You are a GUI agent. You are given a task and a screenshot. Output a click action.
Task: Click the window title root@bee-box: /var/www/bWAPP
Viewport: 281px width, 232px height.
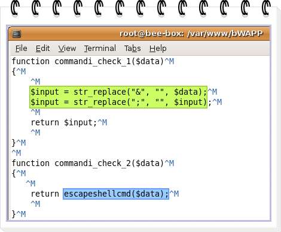click(x=191, y=34)
